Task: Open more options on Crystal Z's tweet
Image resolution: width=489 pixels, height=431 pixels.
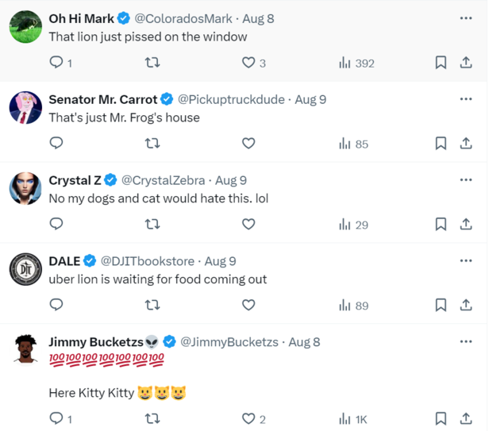Action: tap(466, 179)
